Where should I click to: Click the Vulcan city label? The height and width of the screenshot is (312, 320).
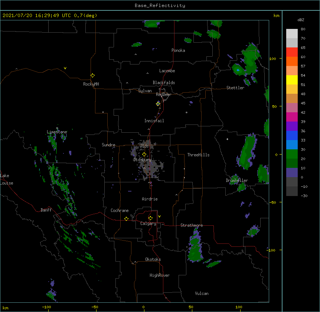(x=202, y=293)
